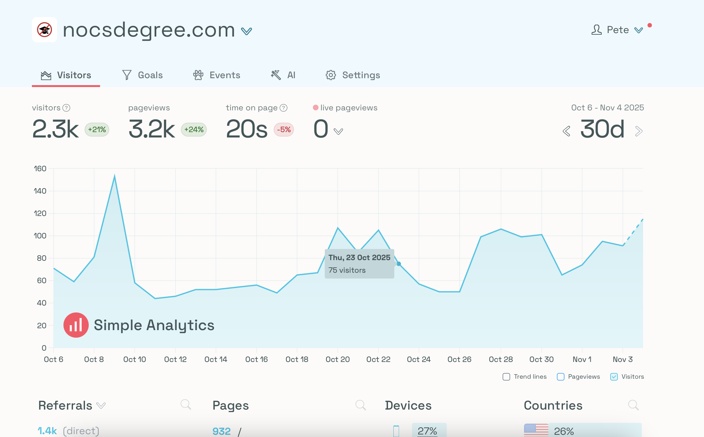The height and width of the screenshot is (437, 704).
Task: Click the Simple Analytics logo on the chart
Action: 76,325
